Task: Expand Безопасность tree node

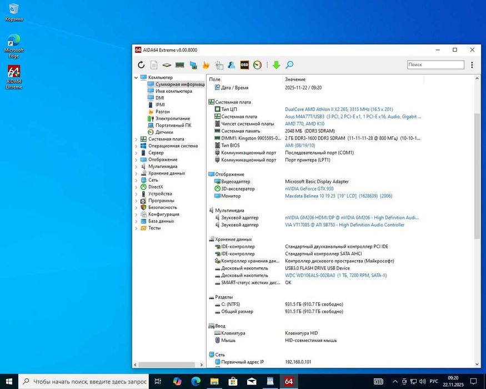Action: coord(136,207)
